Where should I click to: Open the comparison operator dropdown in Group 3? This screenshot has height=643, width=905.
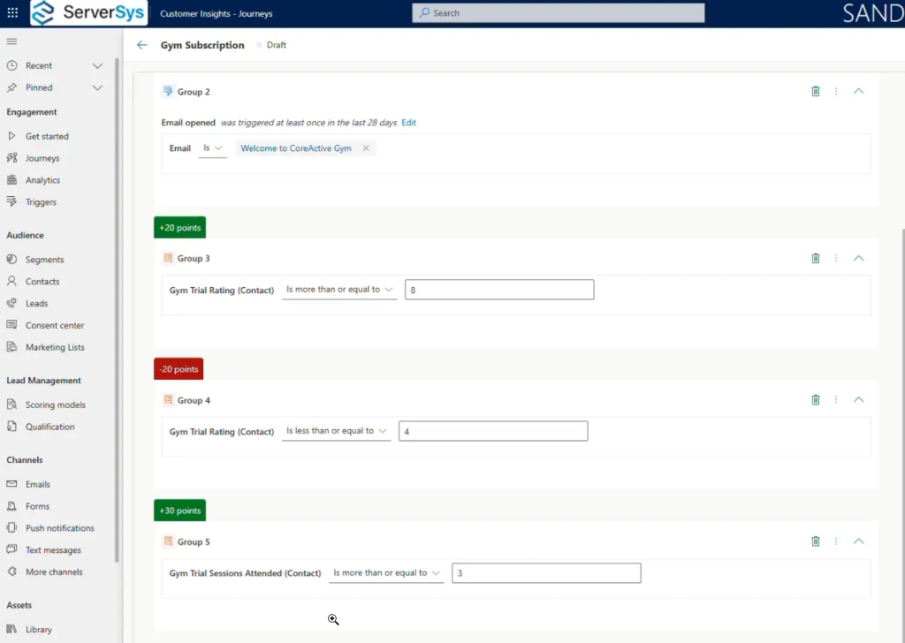[x=338, y=289]
